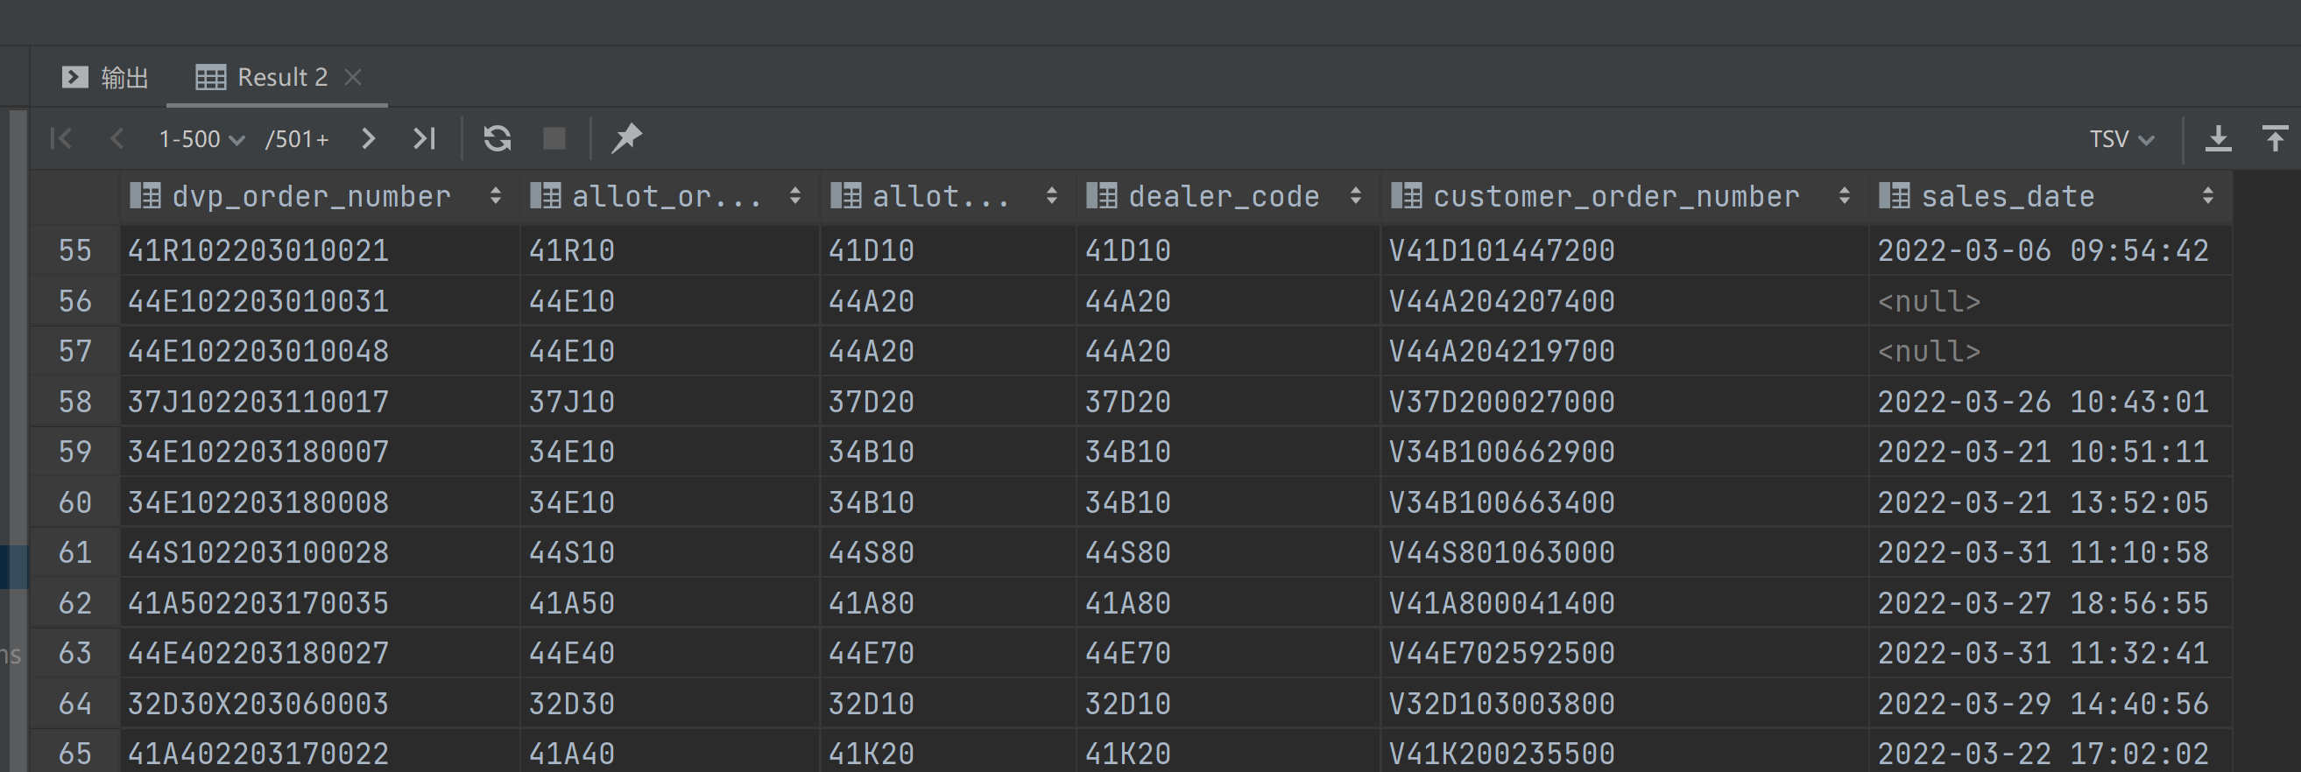Select row number 58
The height and width of the screenshot is (772, 2301).
[75, 402]
